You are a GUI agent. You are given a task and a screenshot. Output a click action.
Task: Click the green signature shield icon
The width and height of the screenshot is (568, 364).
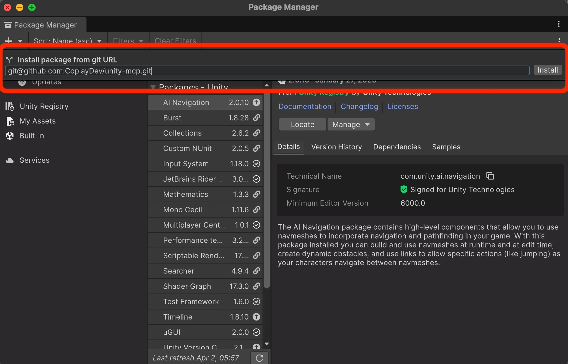pos(404,189)
